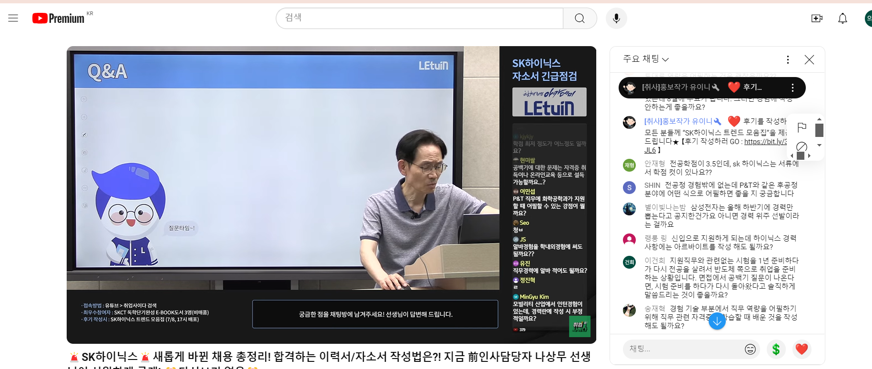Open the notifications bell
Viewport: 872px width, 369px height.
pyautogui.click(x=842, y=18)
